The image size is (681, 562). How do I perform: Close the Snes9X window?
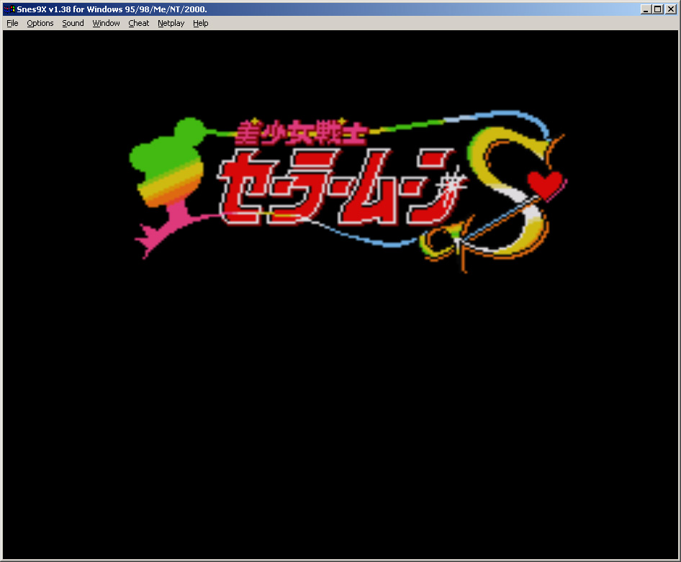click(x=671, y=9)
